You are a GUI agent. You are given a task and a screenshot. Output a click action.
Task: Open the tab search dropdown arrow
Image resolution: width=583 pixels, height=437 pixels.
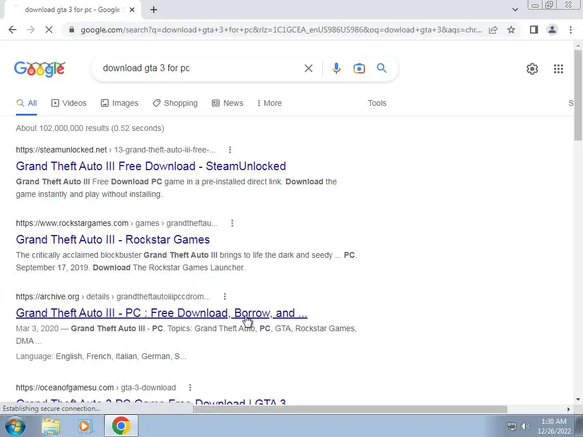515,10
